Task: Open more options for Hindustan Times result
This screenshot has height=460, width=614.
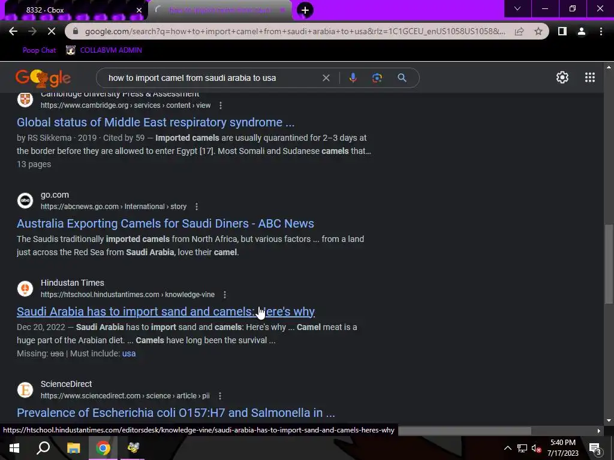Action: point(225,295)
